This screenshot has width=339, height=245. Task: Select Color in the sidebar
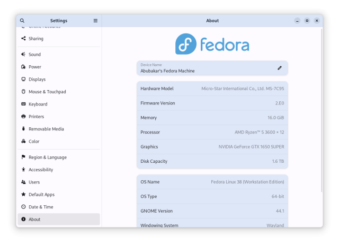(34, 142)
